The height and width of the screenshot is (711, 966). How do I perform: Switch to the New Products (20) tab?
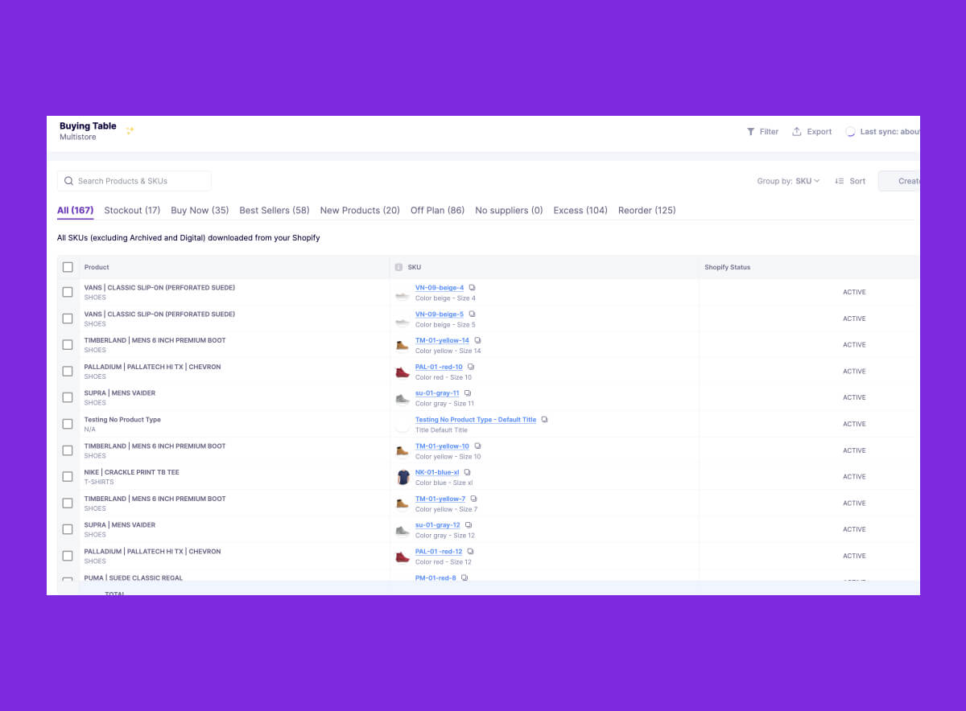coord(360,211)
